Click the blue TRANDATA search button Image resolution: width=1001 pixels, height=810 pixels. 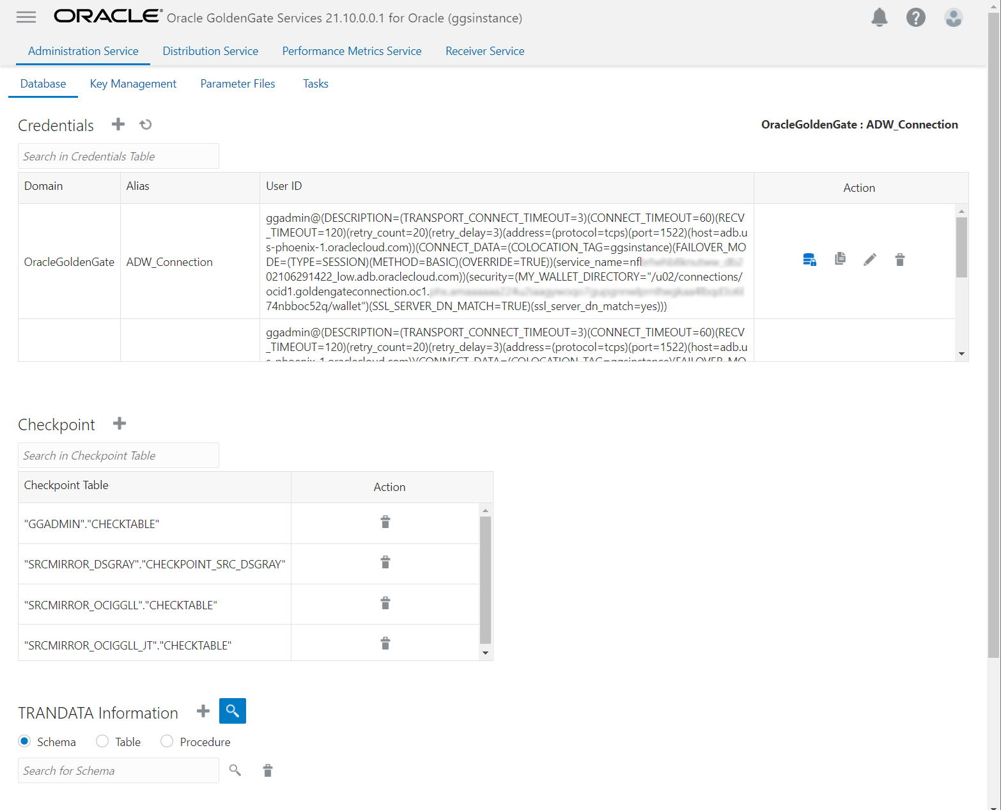(x=233, y=711)
